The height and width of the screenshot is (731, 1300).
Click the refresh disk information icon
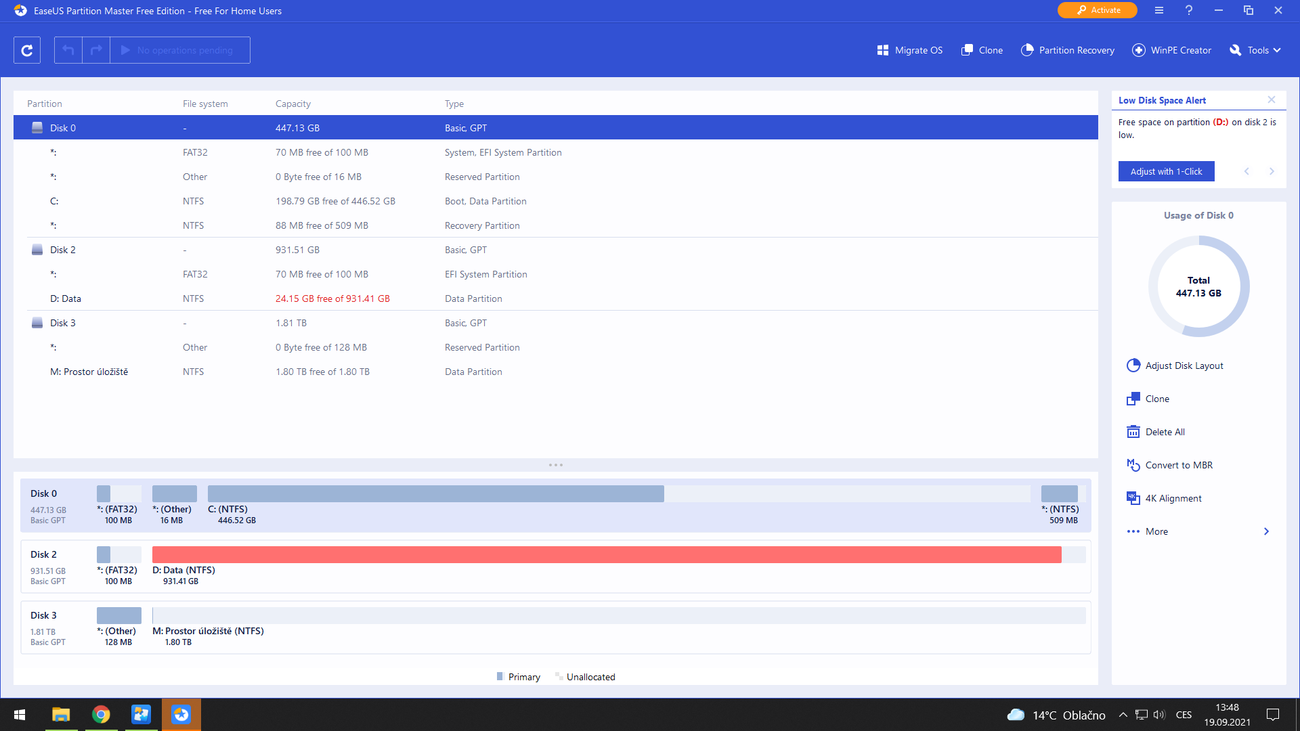coord(27,50)
